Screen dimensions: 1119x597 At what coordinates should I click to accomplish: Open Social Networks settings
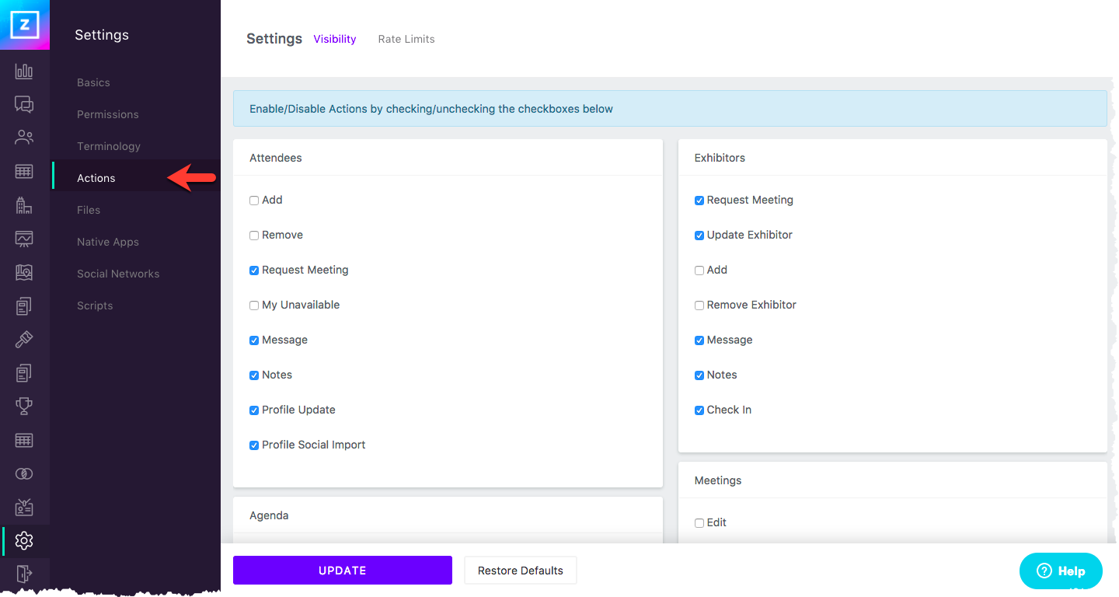[118, 274]
